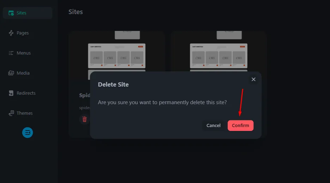Screen dimensions: 330x183
Task: Click the red trash icon on site card
Action: click(x=85, y=119)
